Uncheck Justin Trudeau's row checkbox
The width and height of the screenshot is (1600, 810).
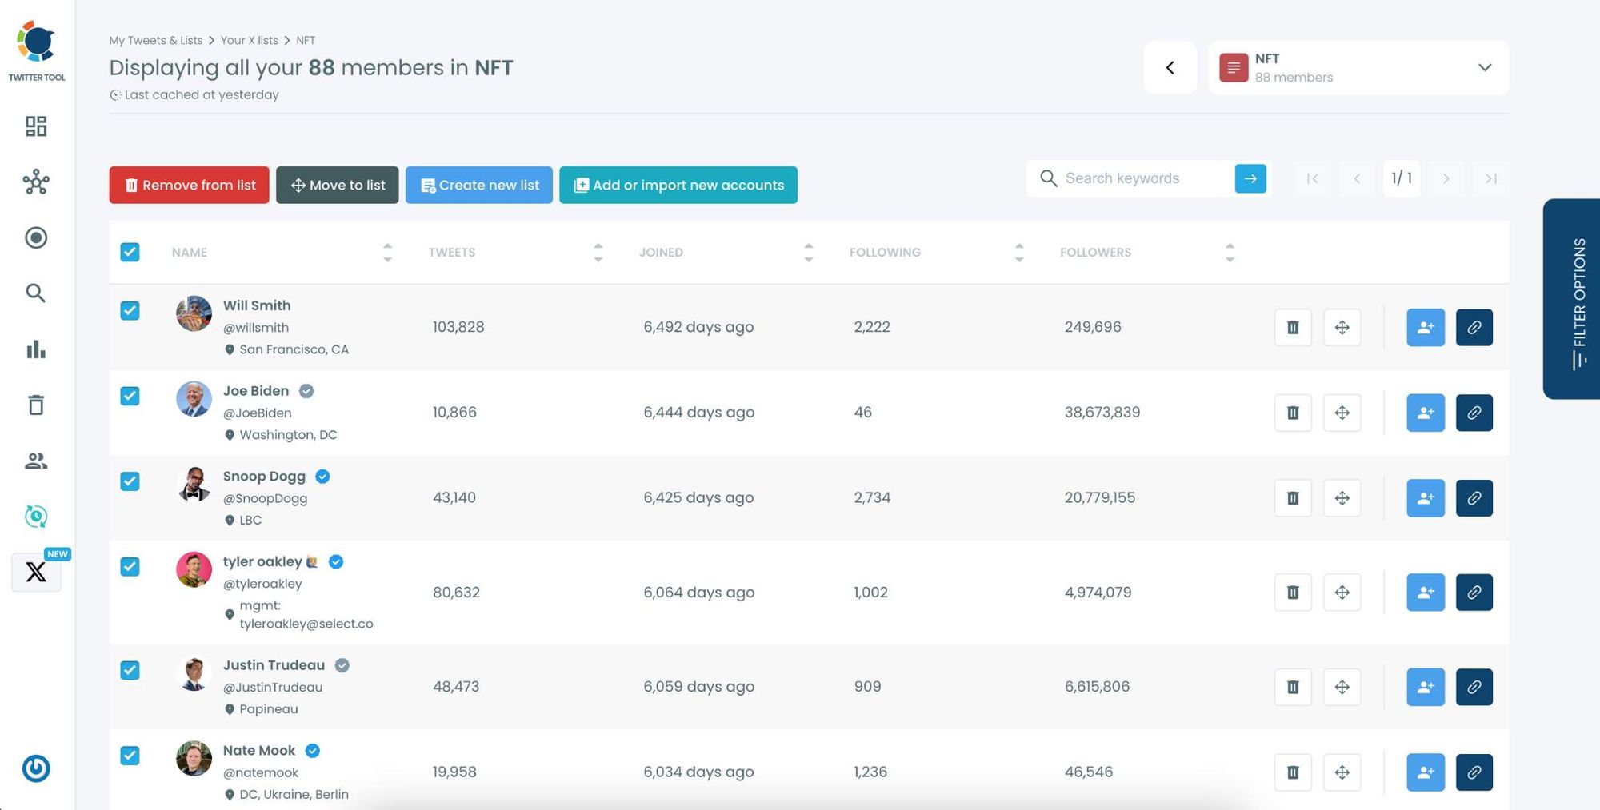pyautogui.click(x=130, y=670)
